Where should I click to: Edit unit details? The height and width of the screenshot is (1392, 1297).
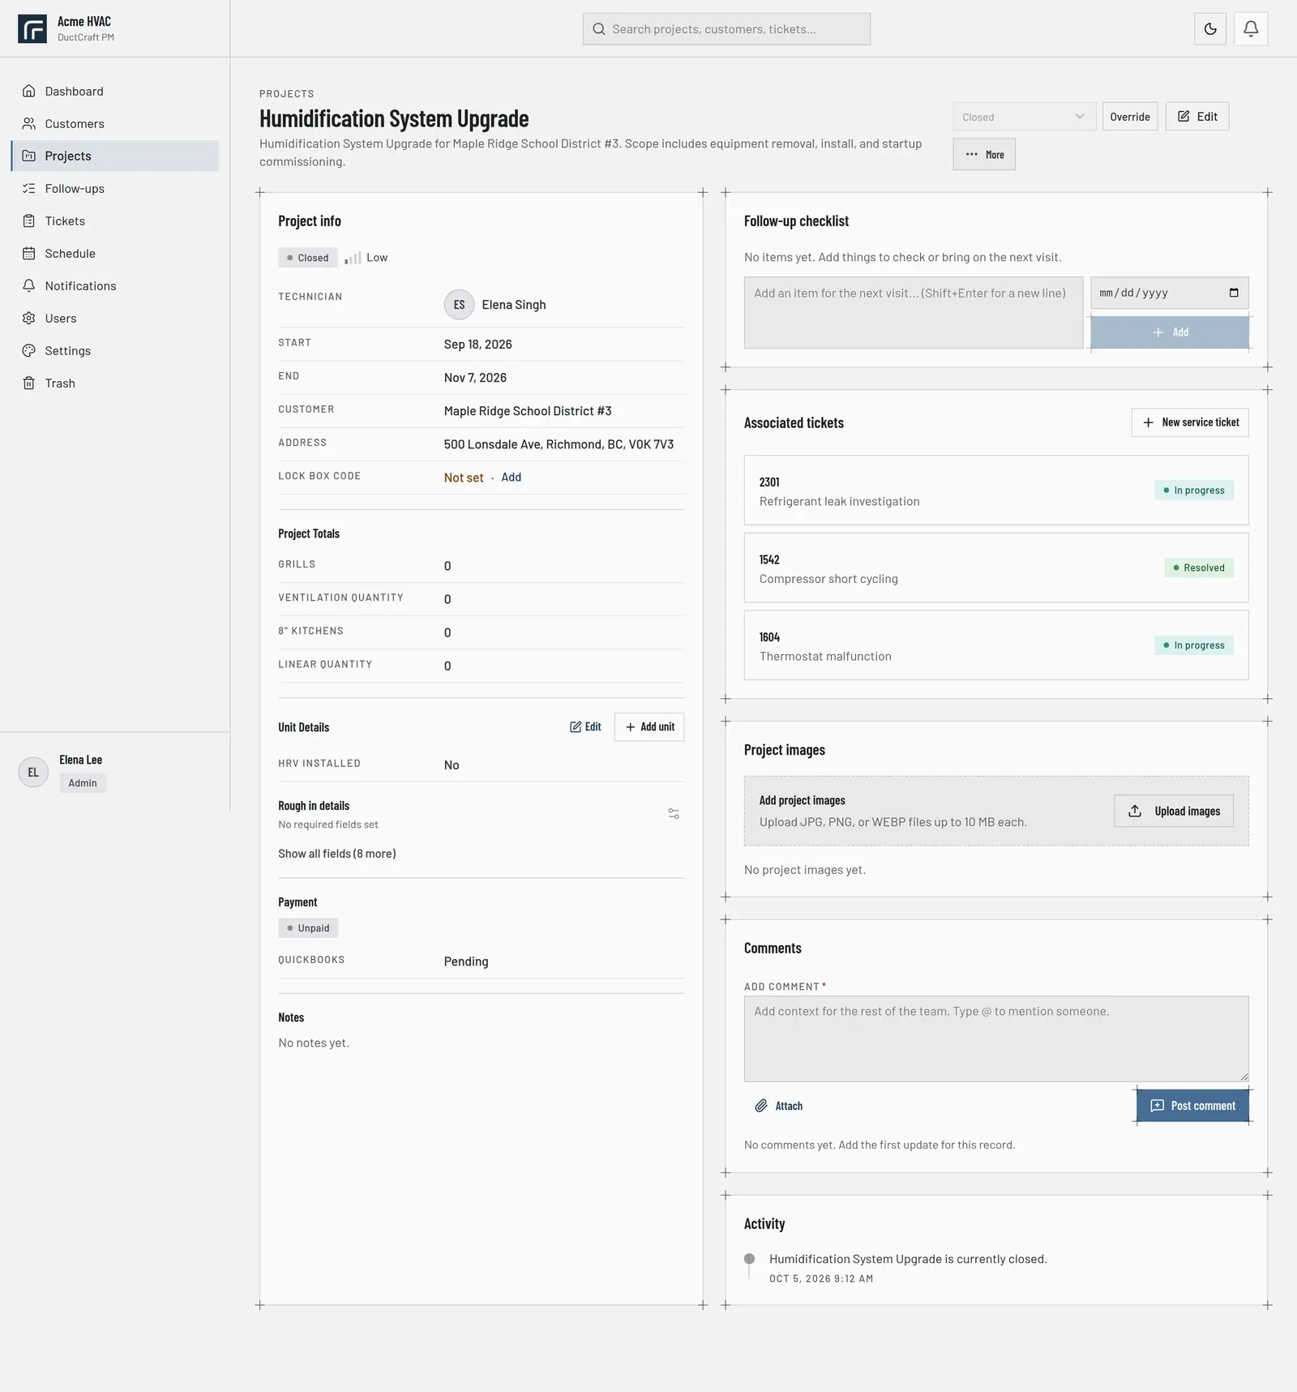pos(585,727)
